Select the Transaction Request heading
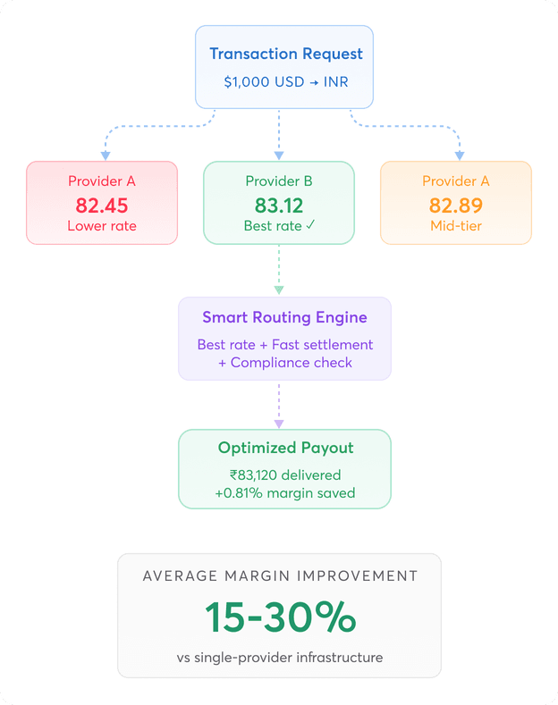Screen dimensions: 558x705 tap(286, 55)
